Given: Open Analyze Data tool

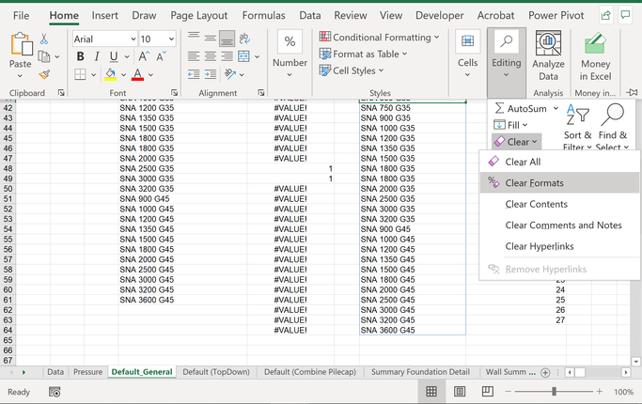Looking at the screenshot, I should coord(548,56).
